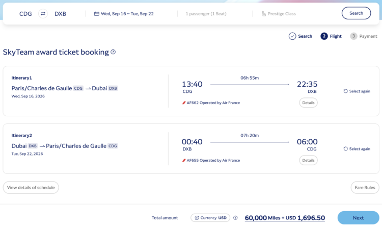Change 1 passenger (1 Seat) selection
Image resolution: width=382 pixels, height=227 pixels.
point(206,14)
